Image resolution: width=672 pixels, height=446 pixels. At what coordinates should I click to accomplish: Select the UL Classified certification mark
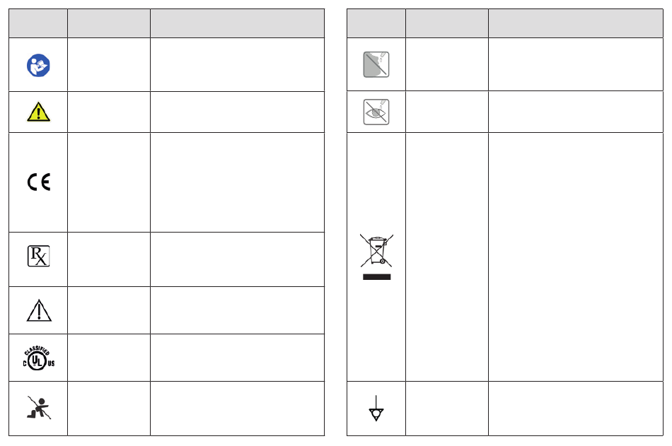coord(39,358)
